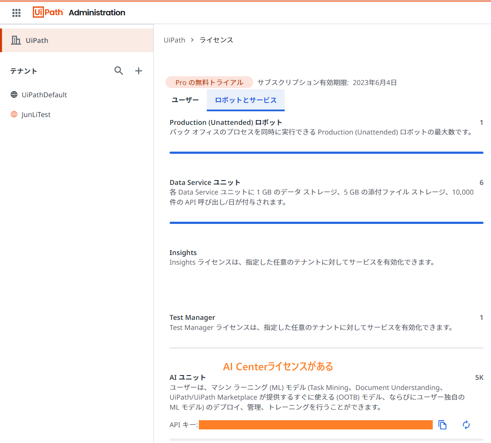
Task: Click the Production Unattended robot usage bar
Action: (326, 152)
